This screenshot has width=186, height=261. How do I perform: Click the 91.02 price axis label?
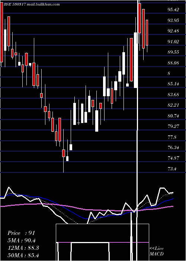[173, 41]
